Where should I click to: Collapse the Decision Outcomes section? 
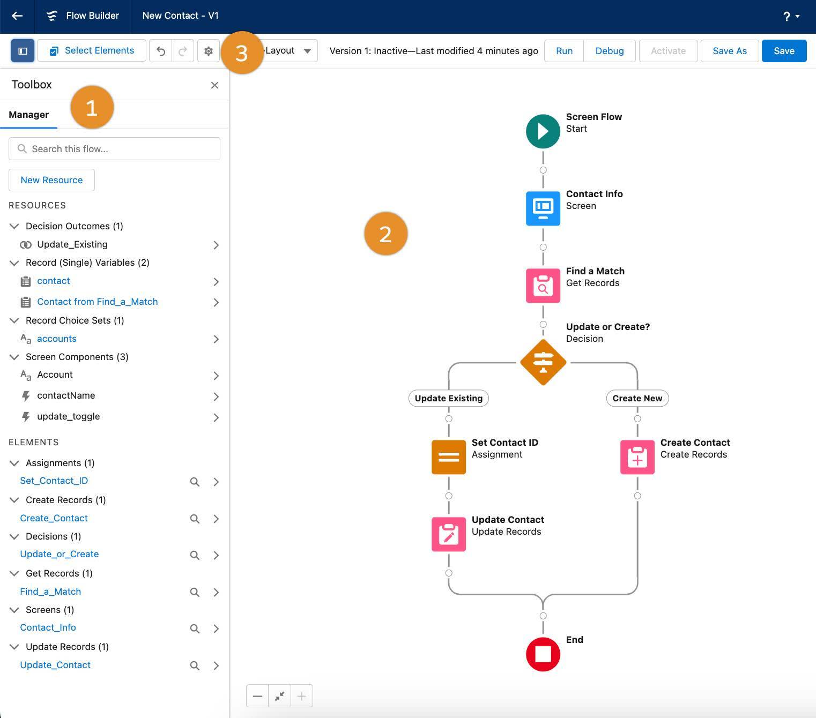click(x=14, y=226)
